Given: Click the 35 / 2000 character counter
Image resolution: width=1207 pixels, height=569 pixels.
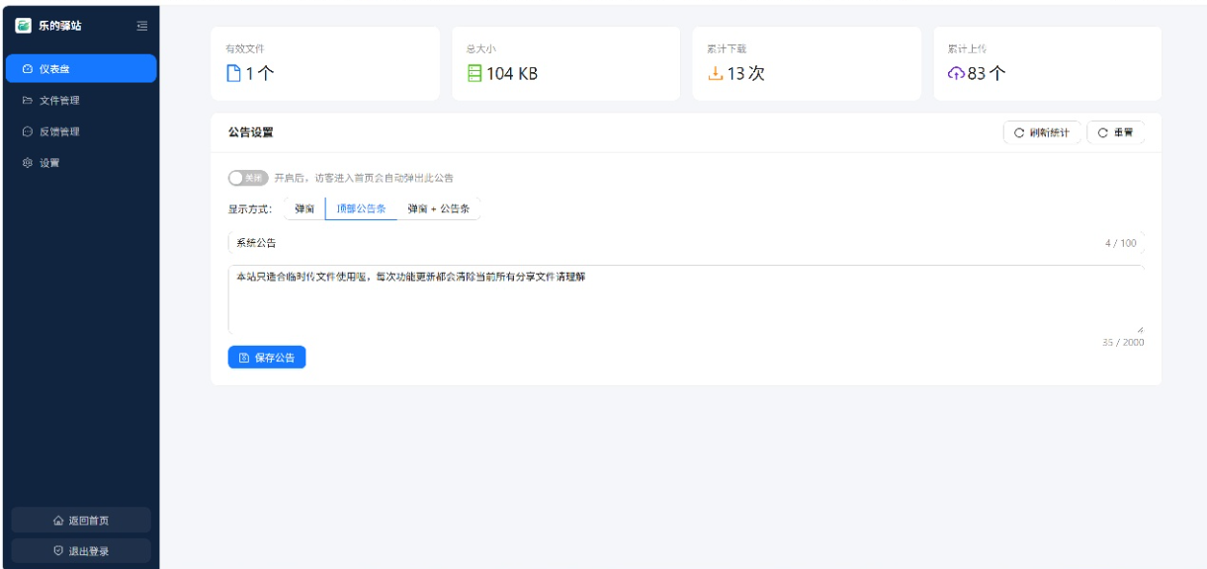Looking at the screenshot, I should [1124, 342].
